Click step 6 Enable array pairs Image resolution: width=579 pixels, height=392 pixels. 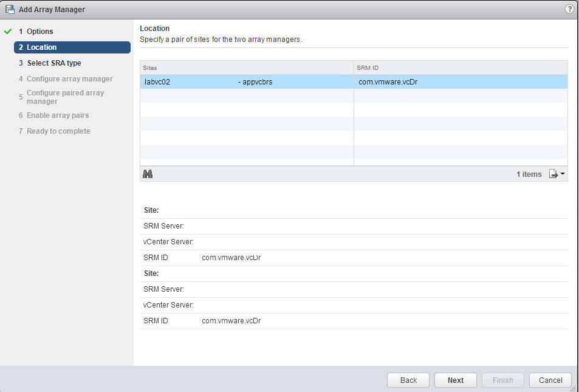(58, 115)
